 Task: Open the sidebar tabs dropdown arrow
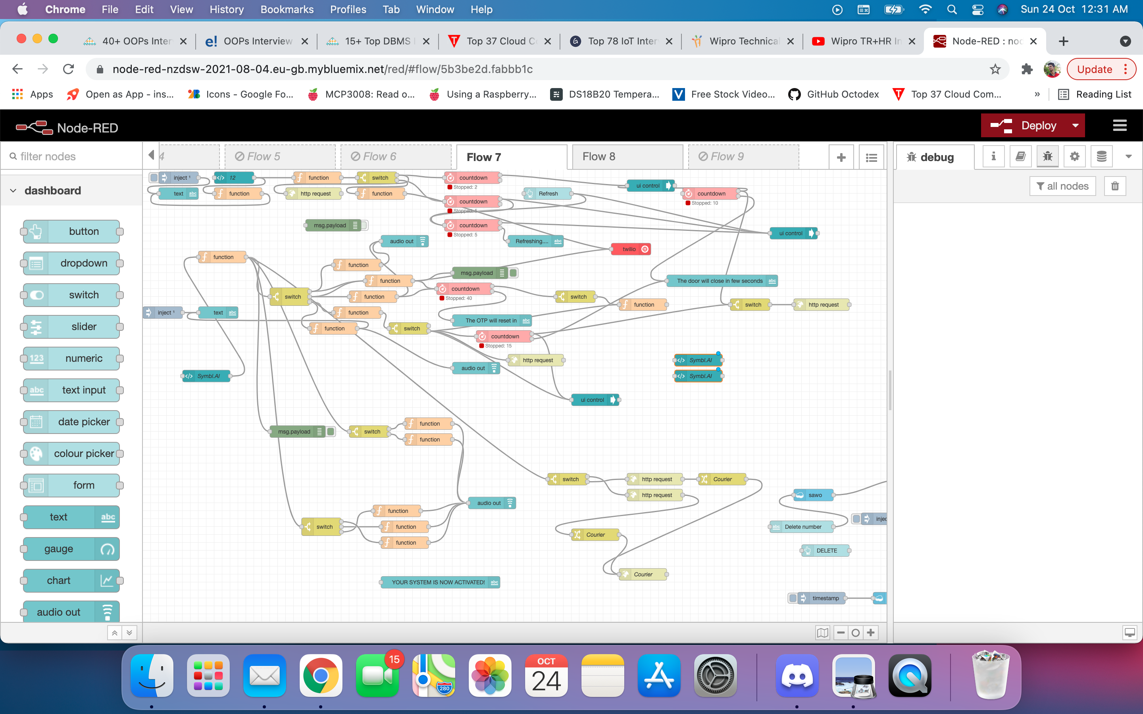pos(1128,156)
